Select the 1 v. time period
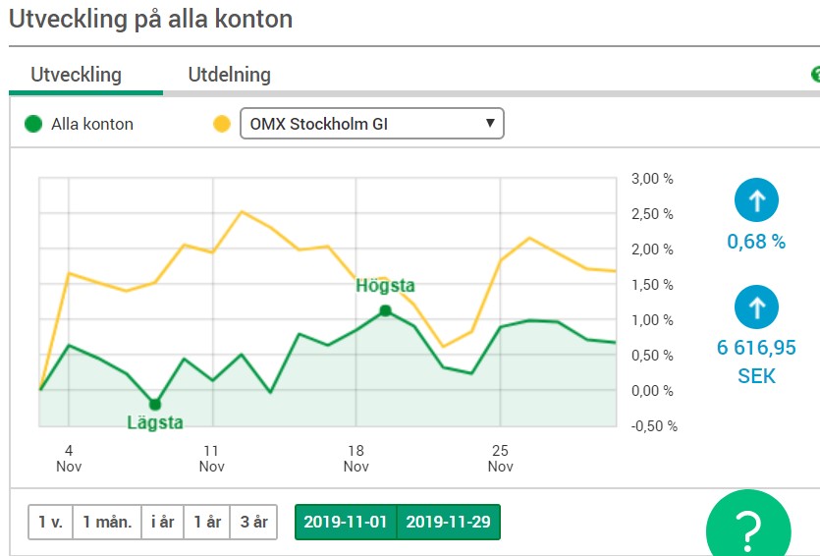The width and height of the screenshot is (820, 556). (50, 522)
